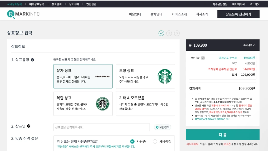Select the 문자 상표 type card
Viewport: 268px width, 151px height.
pos(83,76)
